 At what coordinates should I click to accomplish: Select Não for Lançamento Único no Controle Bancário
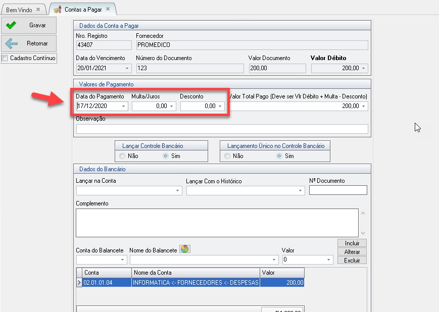pos(227,156)
